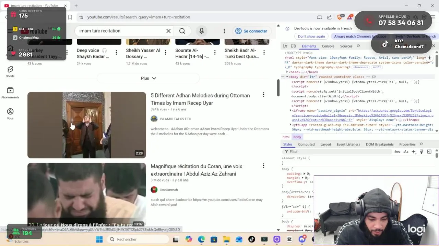Open options menu of Sourate Al-Hachr short
Image resolution: width=439 pixels, height=246 pixels.
215,53
